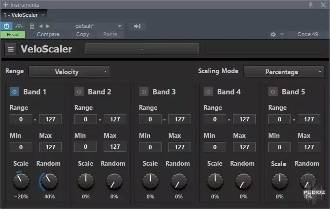The width and height of the screenshot is (330, 209).
Task: Click the Band 3 Random knob
Action: tap(179, 181)
